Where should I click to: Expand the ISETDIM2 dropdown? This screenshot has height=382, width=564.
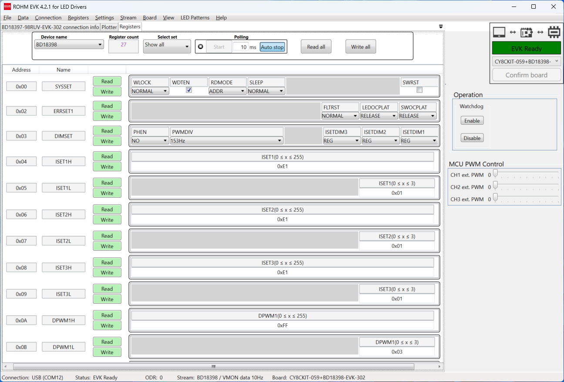(381, 141)
